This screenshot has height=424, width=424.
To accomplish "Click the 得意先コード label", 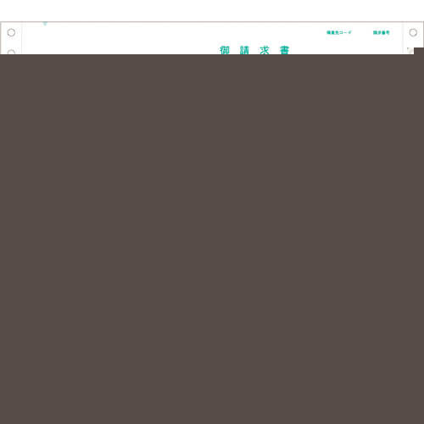I will pyautogui.click(x=339, y=32).
